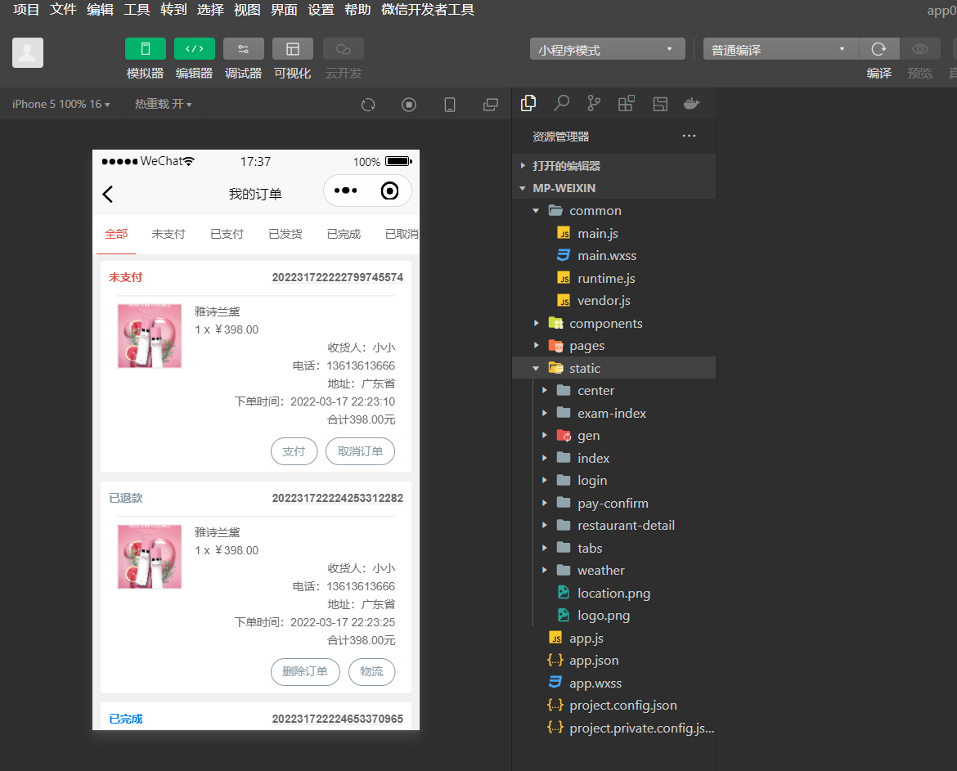Switch to the 已发货 order tab
957x771 pixels.
(x=285, y=234)
